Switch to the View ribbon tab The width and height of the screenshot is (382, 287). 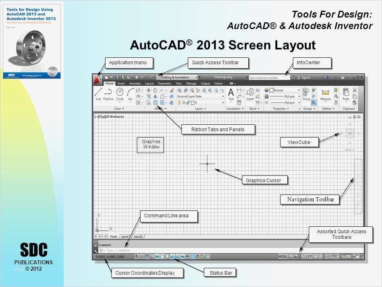(x=179, y=83)
